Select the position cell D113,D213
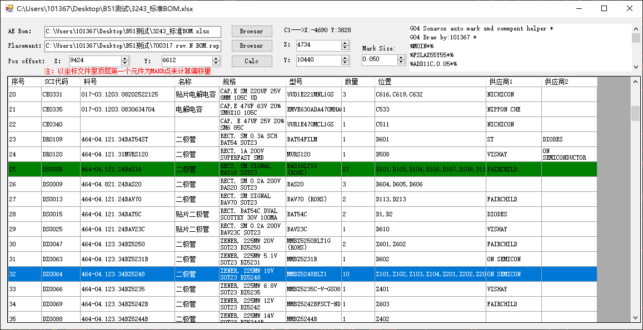The height and width of the screenshot is (330, 643). (x=430, y=200)
